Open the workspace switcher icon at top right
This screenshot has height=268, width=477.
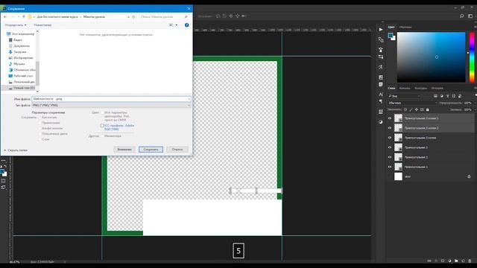470,16
